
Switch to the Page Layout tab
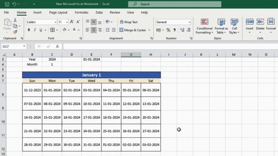coord(58,13)
